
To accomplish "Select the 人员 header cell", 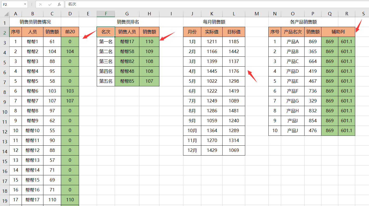I will [x=33, y=32].
